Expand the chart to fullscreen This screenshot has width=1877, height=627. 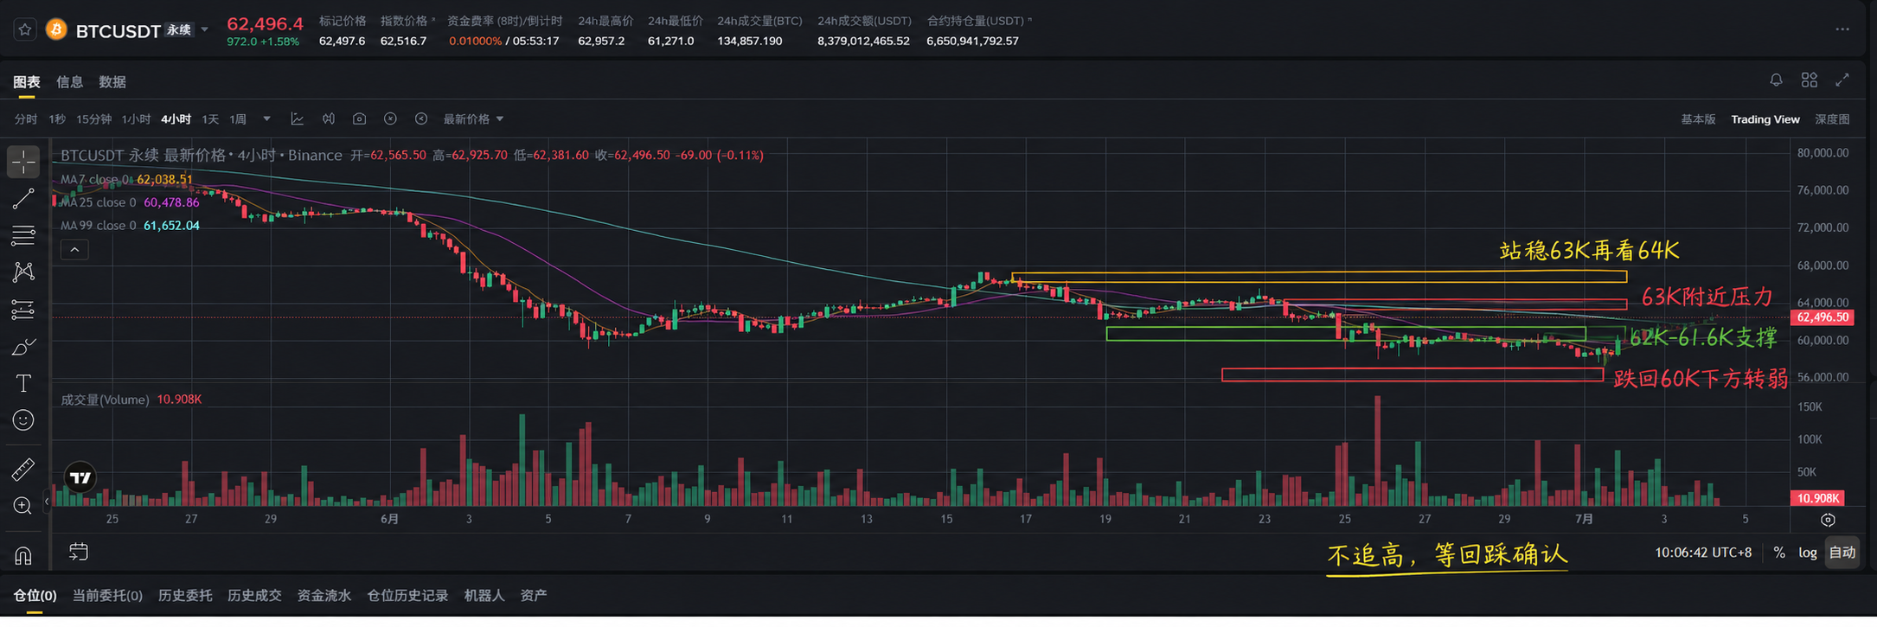pyautogui.click(x=1842, y=80)
